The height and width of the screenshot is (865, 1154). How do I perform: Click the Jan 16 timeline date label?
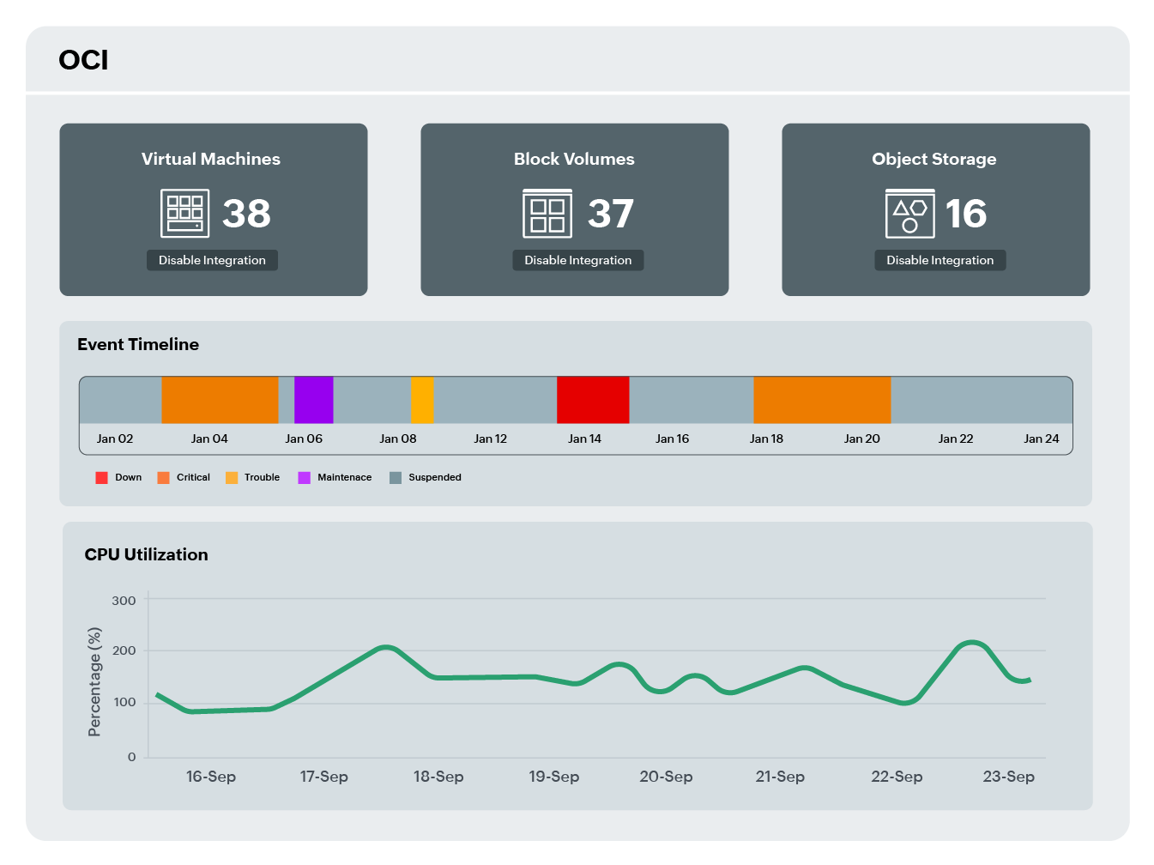coord(673,439)
